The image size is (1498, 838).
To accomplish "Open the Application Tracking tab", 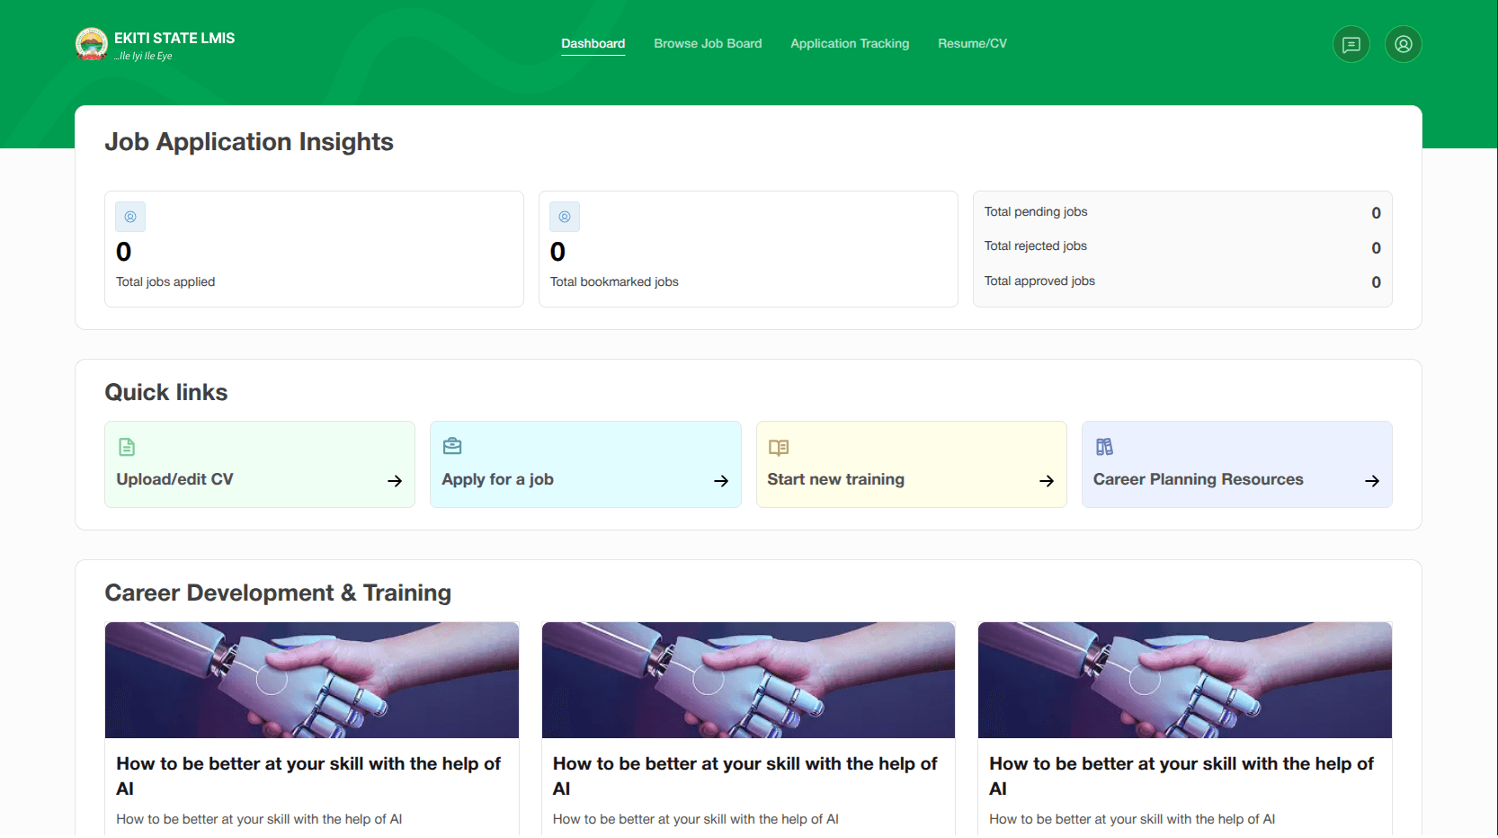I will pos(850,43).
